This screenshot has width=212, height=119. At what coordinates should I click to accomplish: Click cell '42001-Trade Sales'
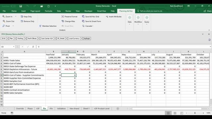click(24, 60)
